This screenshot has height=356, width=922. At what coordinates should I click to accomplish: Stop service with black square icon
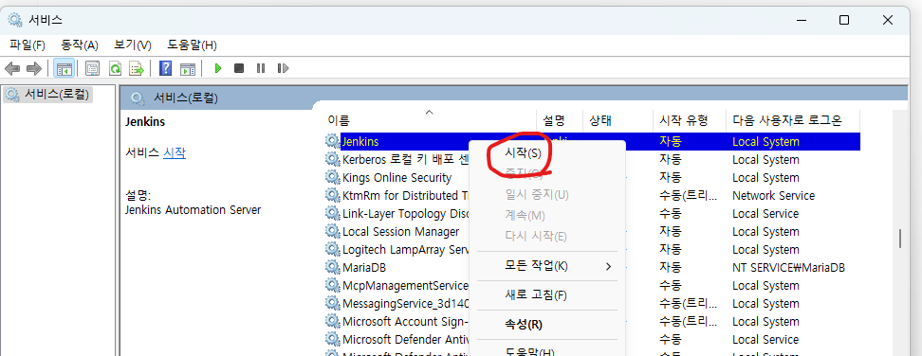coord(239,68)
